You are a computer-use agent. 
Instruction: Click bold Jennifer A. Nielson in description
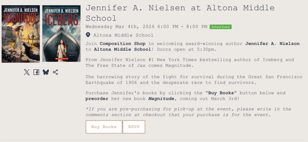coord(272,44)
